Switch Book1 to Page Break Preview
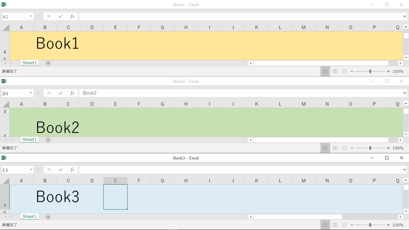Viewport: 409px width, 230px height. [x=345, y=71]
